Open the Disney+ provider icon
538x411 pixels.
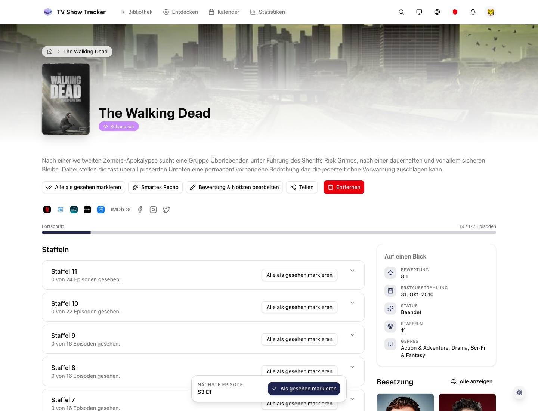click(x=74, y=210)
